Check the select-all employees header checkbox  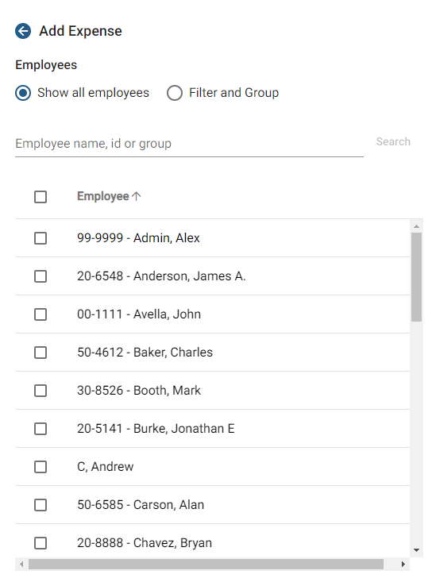pyautogui.click(x=40, y=197)
